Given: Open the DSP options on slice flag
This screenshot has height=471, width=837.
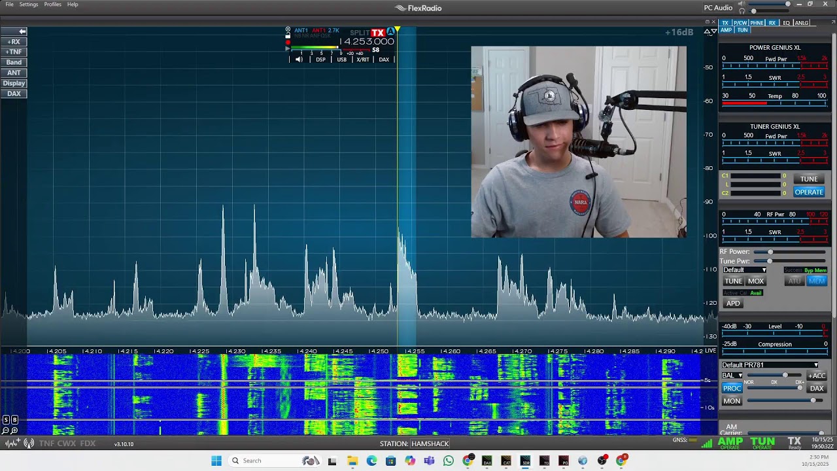Looking at the screenshot, I should click(320, 60).
